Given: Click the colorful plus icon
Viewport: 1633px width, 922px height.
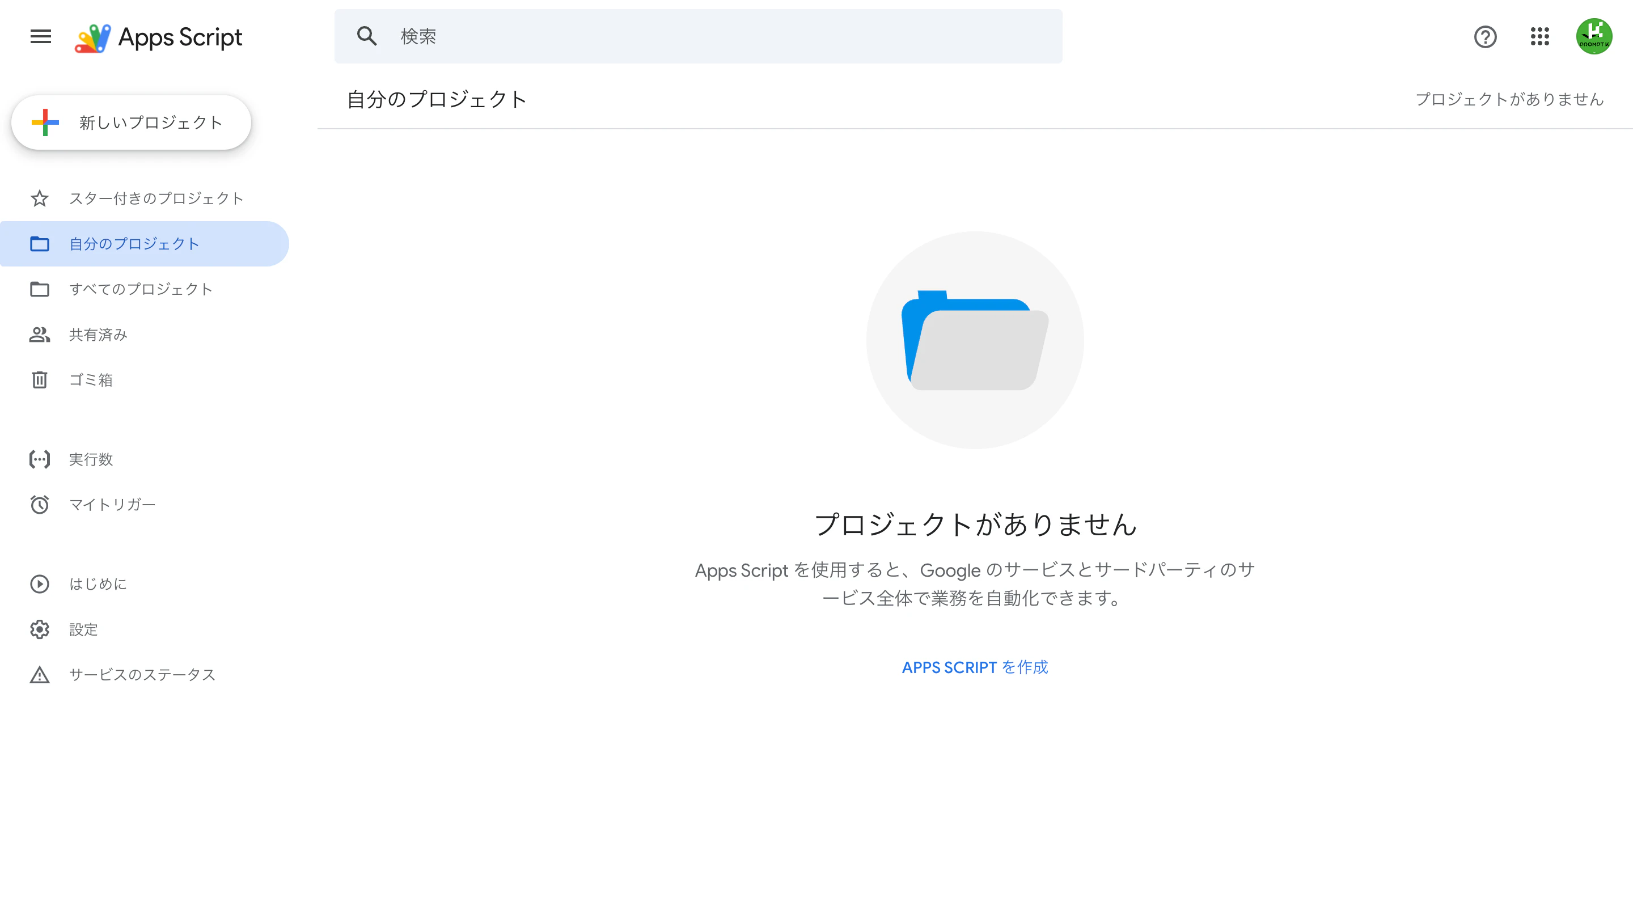Looking at the screenshot, I should point(45,122).
